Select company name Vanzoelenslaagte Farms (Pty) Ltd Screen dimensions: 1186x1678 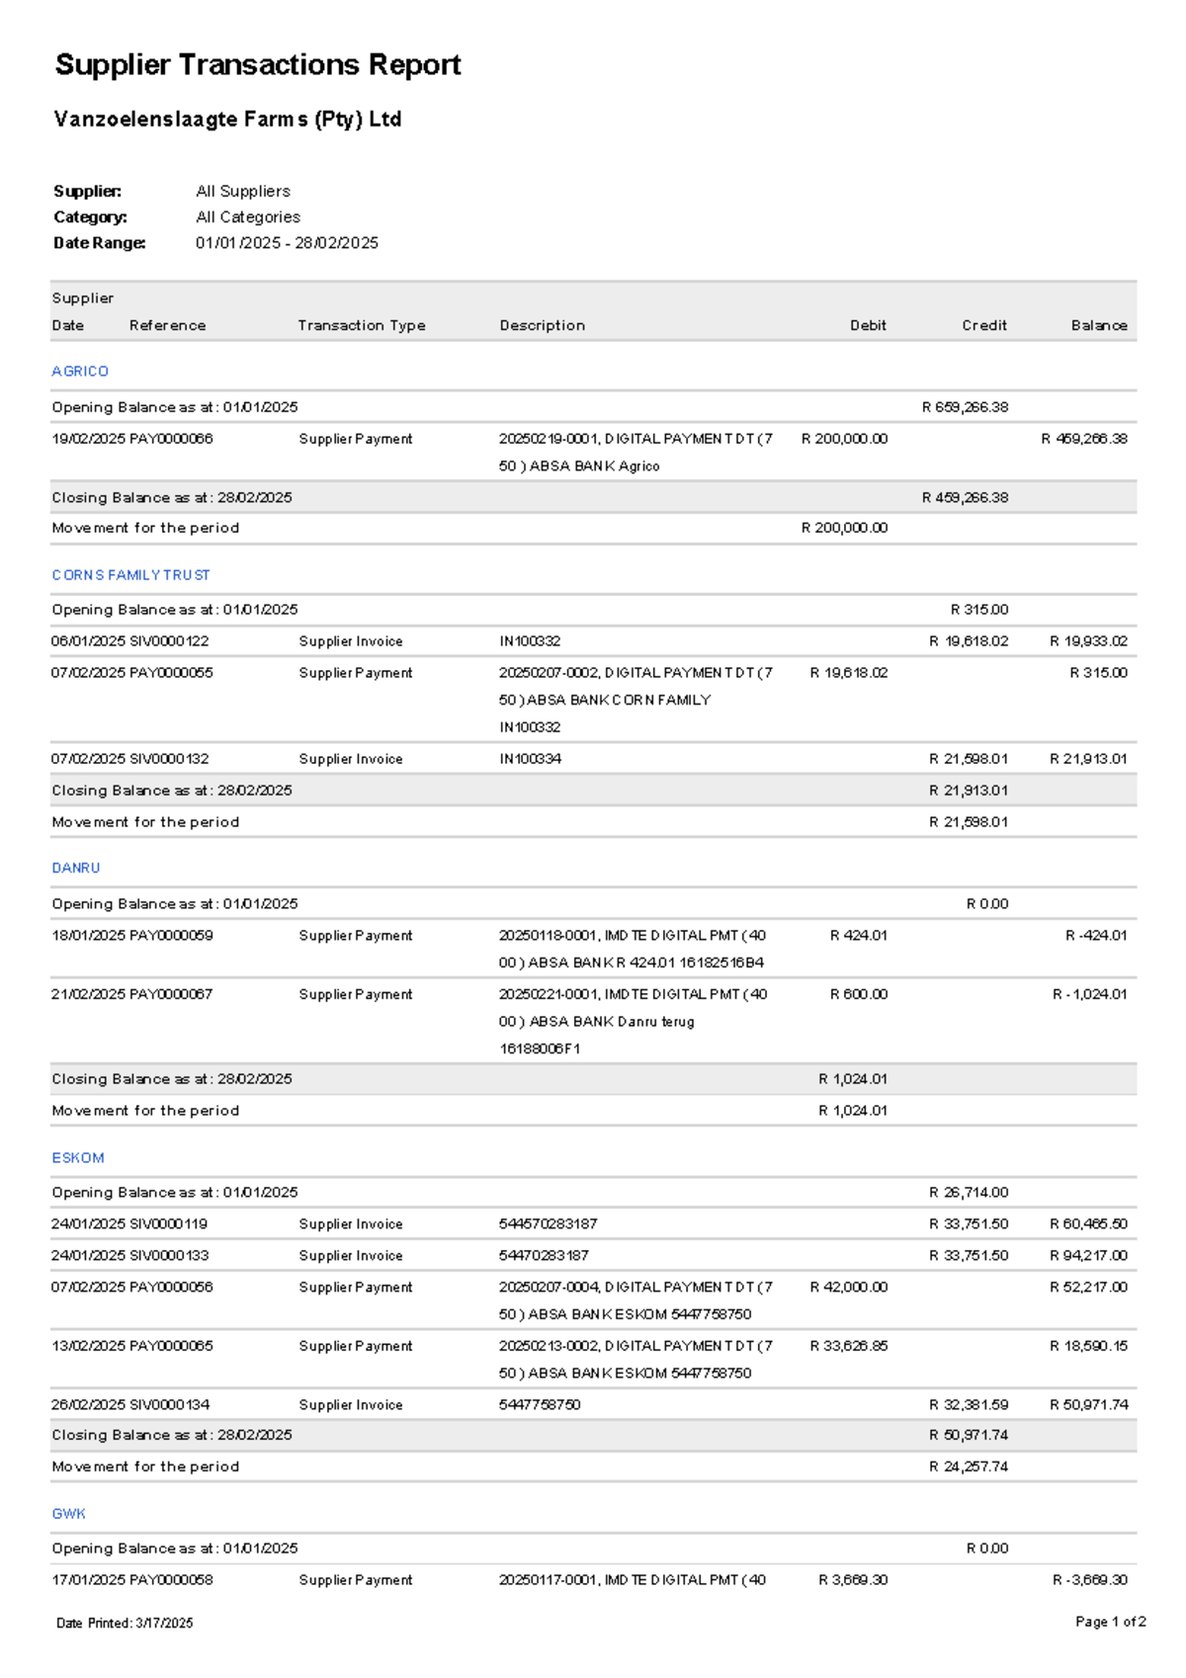click(x=227, y=120)
